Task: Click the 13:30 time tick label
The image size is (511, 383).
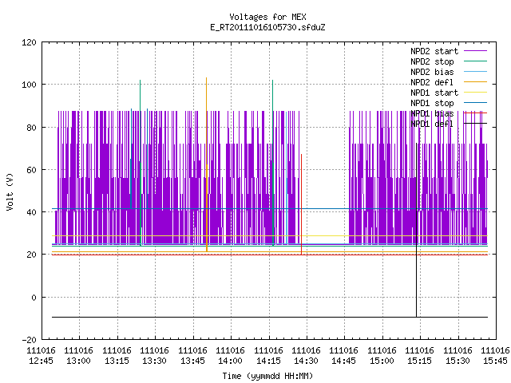Action: tap(154, 361)
